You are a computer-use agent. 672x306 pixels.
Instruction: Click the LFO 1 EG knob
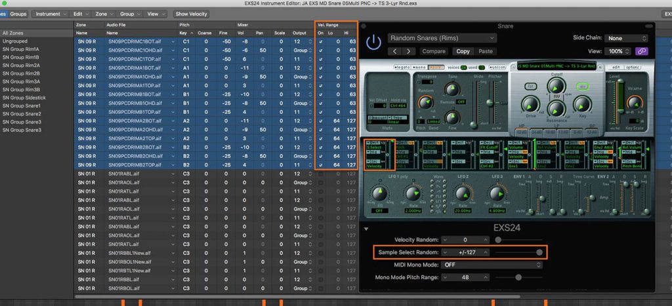click(379, 195)
